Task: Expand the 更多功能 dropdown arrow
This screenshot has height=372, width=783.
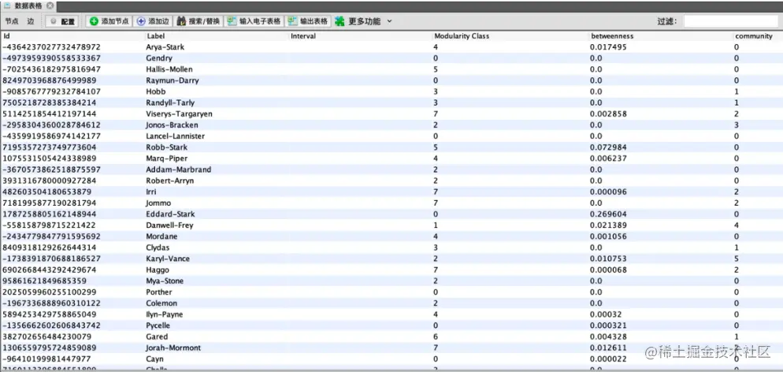Action: [x=389, y=21]
